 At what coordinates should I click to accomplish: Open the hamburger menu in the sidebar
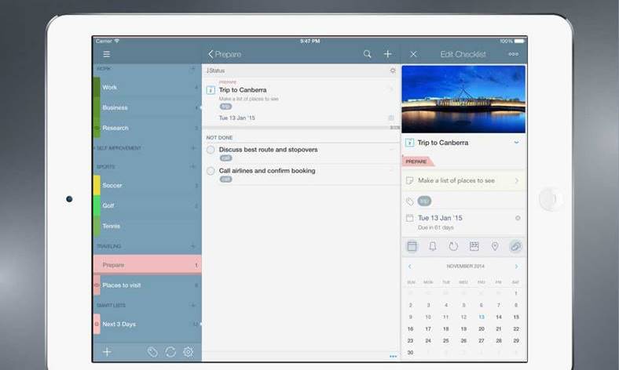(107, 54)
